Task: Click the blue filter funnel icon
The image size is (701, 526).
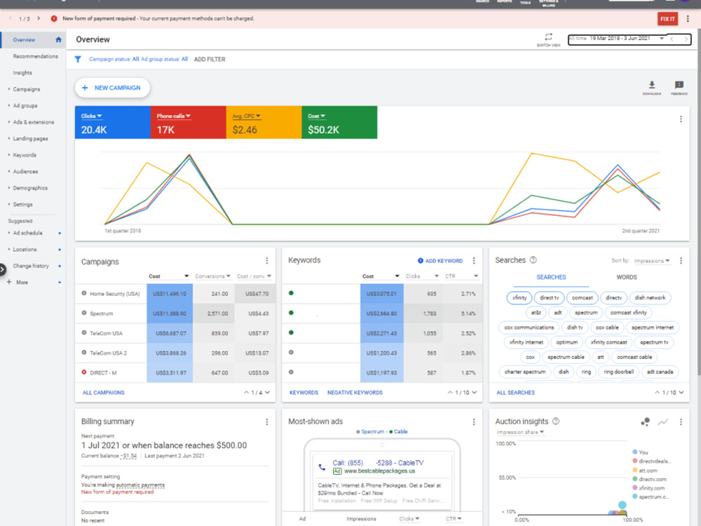Action: pyautogui.click(x=78, y=59)
